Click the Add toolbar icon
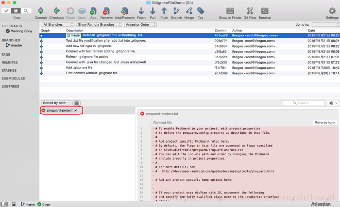Viewport: 340px width, 207px height. tap(93, 11)
